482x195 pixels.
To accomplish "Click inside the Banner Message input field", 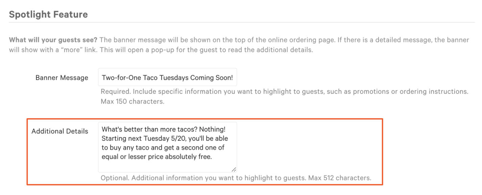I will [x=167, y=77].
